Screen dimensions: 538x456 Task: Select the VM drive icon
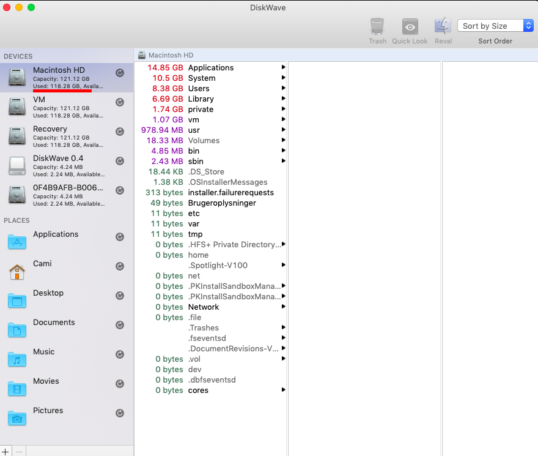click(x=17, y=107)
